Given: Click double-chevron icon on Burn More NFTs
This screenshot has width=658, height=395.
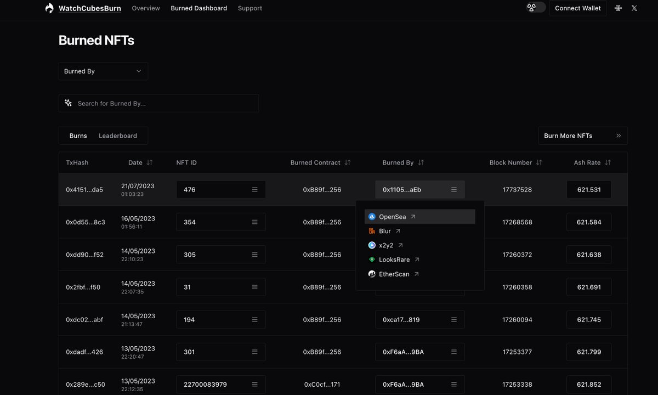Looking at the screenshot, I should tap(619, 136).
